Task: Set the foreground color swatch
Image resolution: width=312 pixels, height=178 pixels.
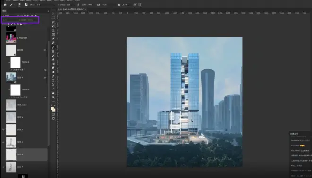Action: [52, 108]
